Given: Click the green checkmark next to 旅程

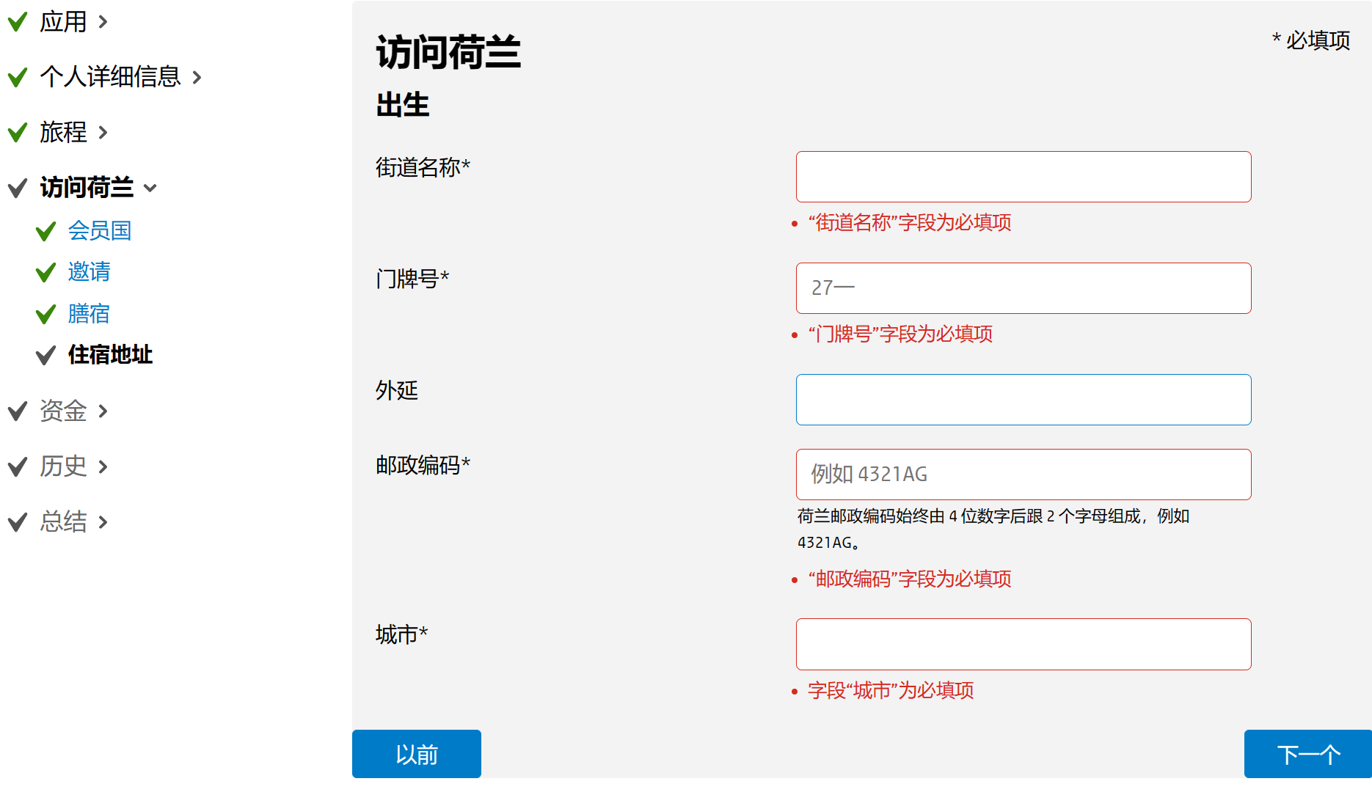Looking at the screenshot, I should (x=18, y=133).
